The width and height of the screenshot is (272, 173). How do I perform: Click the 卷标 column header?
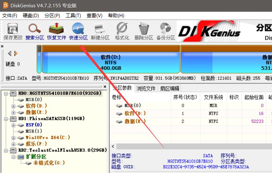pyautogui.click(x=141, y=97)
